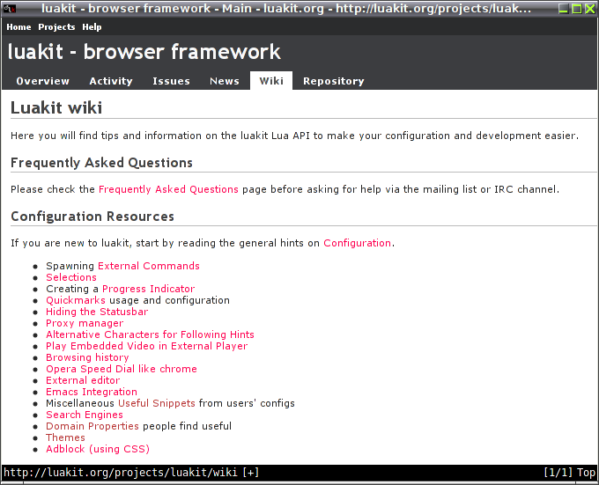Open the Useful Snippets link
The width and height of the screenshot is (599, 485).
[x=157, y=403]
